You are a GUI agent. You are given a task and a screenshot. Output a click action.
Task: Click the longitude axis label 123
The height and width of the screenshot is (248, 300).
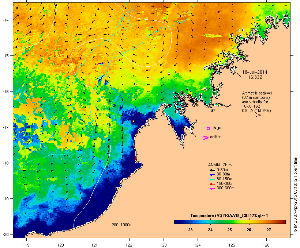coord(164,245)
